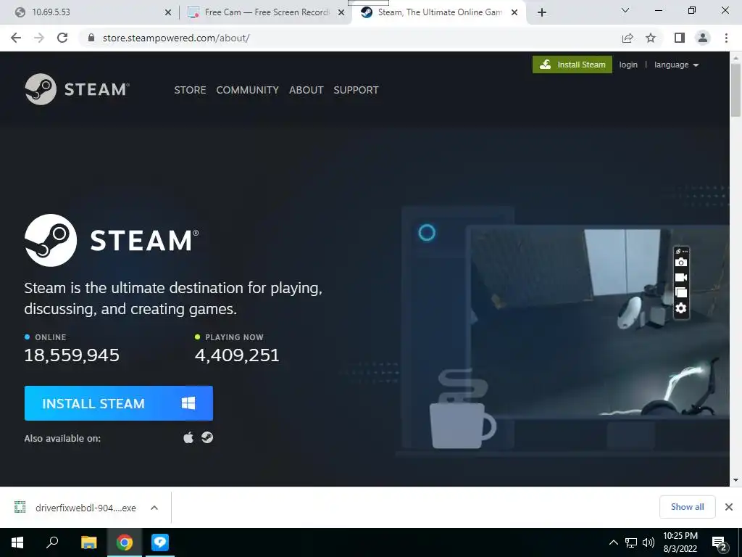Open Windows taskbar search
The width and height of the screenshot is (742, 557).
52,542
